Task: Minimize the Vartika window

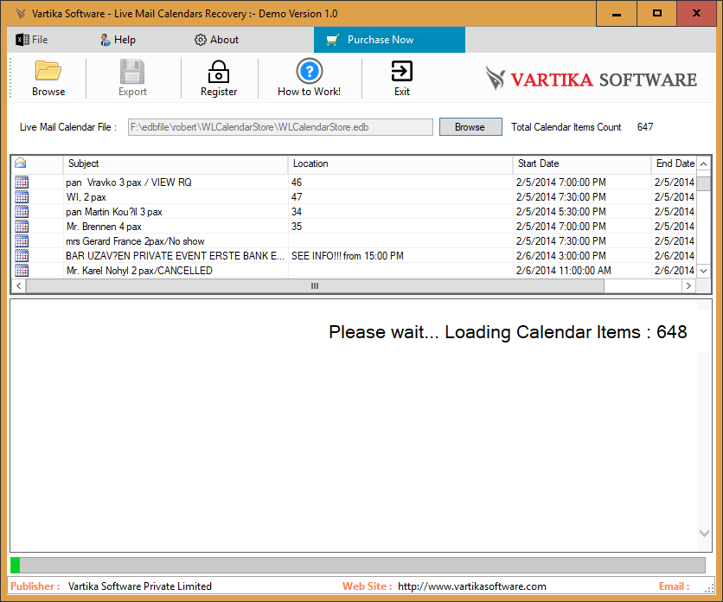Action: tap(617, 13)
